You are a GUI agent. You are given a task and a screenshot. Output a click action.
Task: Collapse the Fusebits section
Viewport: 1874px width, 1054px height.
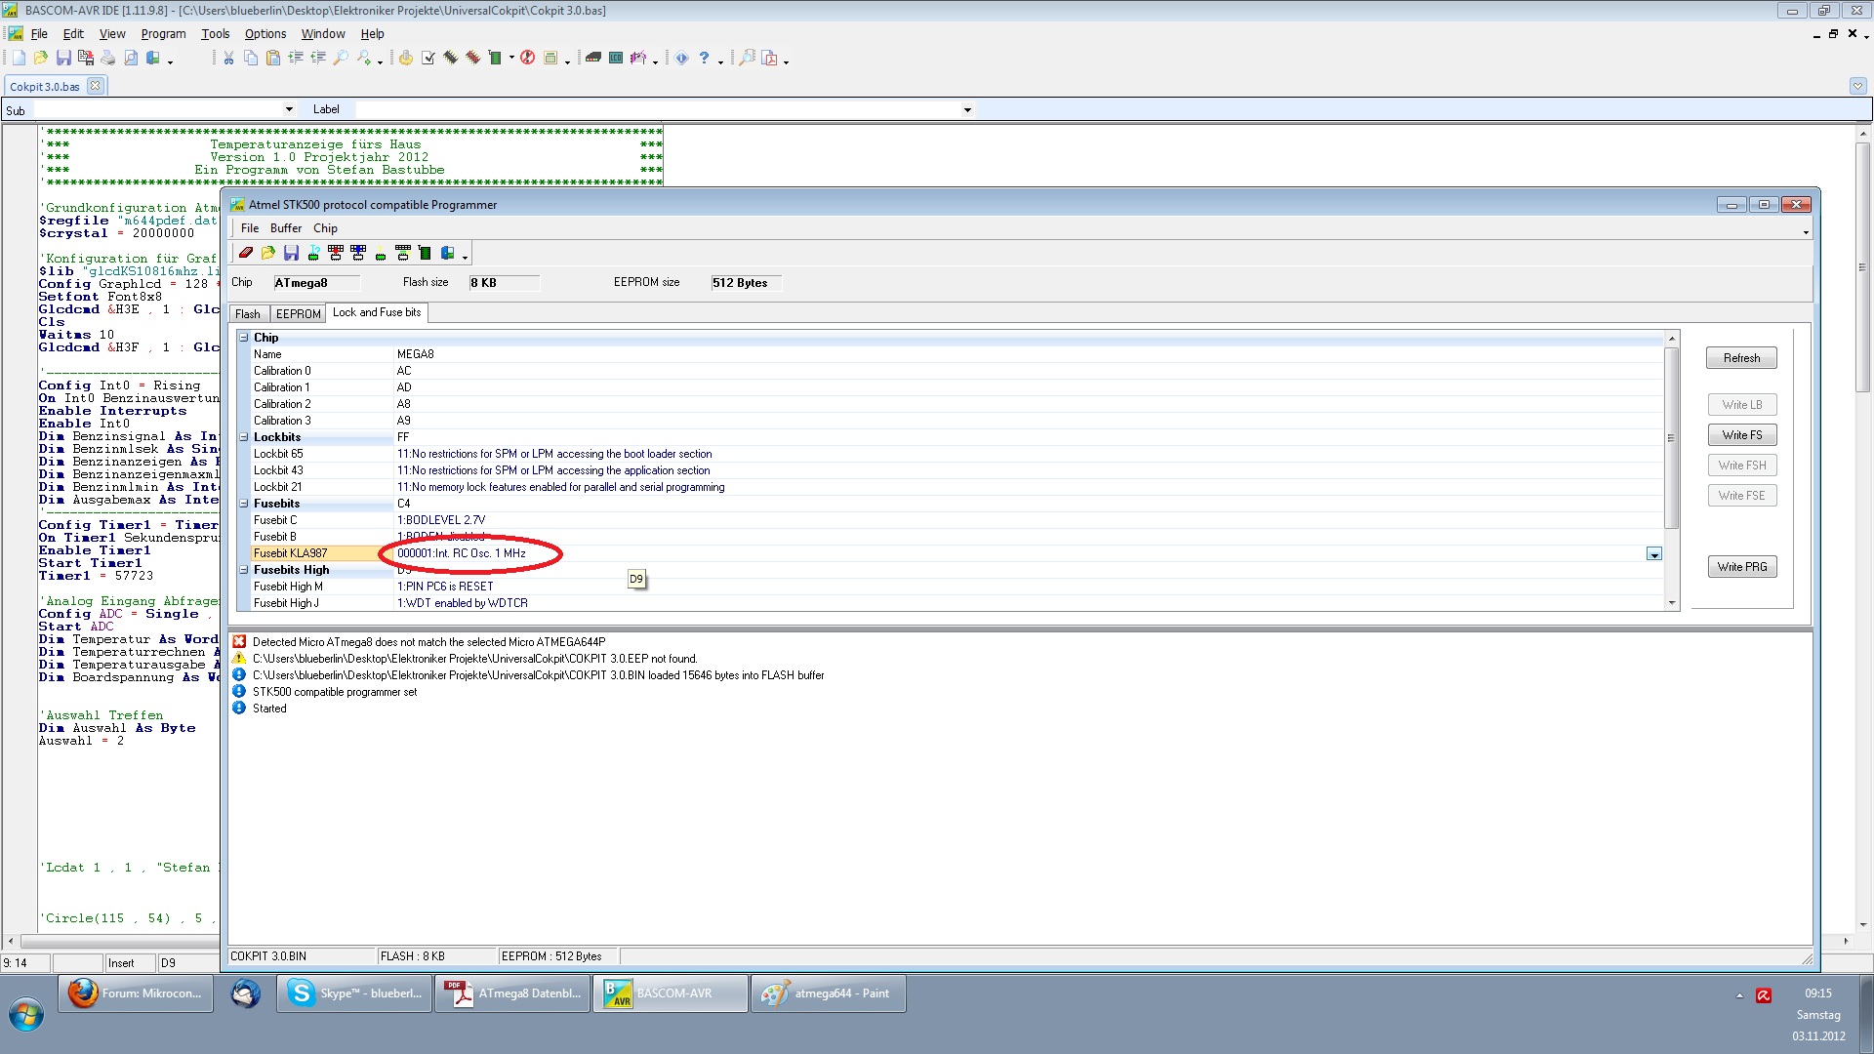coord(244,504)
